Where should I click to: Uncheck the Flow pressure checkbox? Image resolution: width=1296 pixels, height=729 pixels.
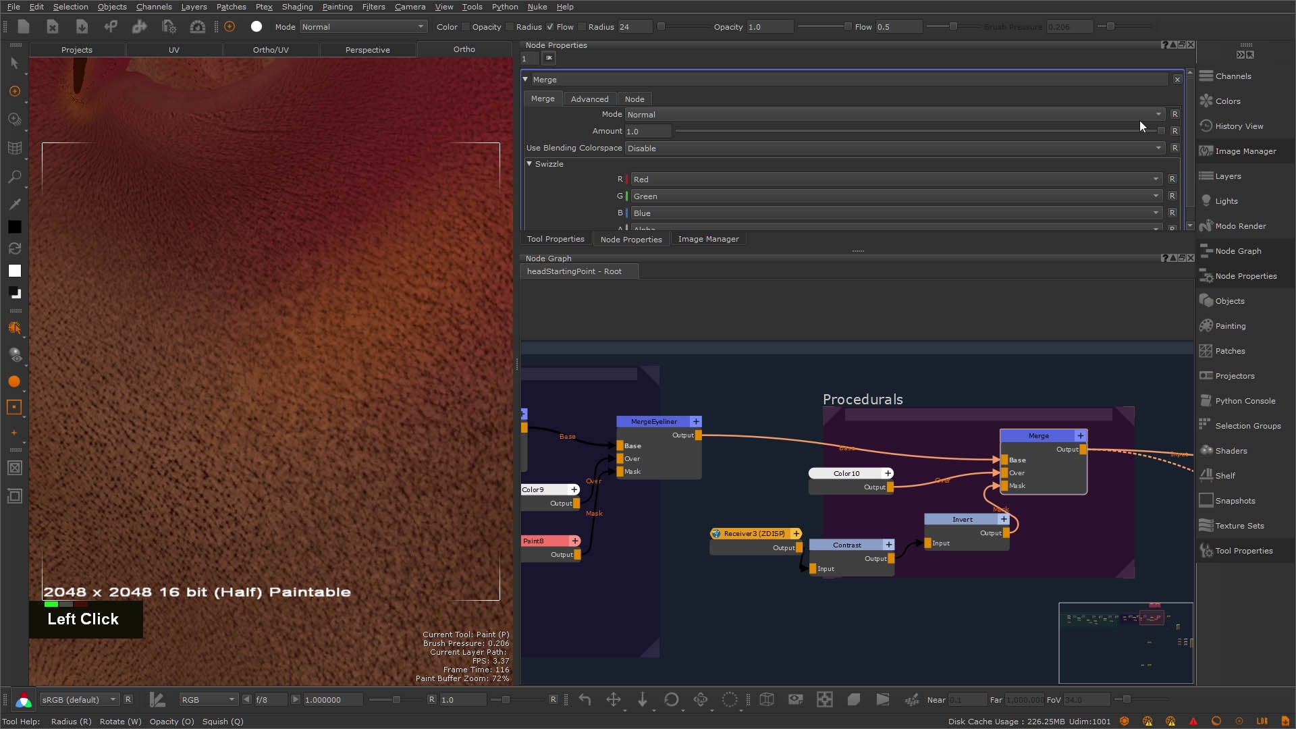point(550,27)
